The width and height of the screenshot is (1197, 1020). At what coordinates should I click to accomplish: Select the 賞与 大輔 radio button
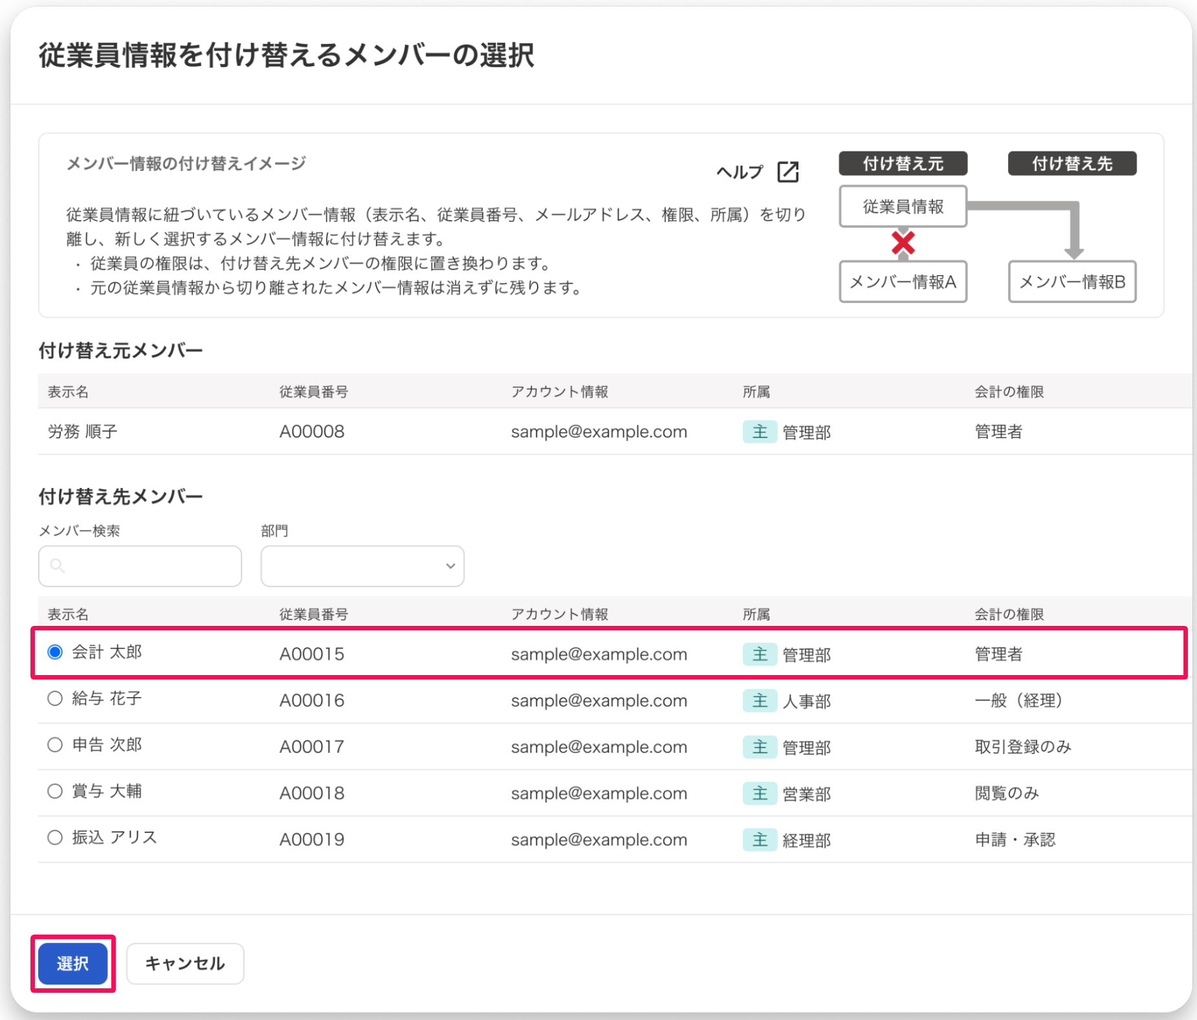coord(55,791)
